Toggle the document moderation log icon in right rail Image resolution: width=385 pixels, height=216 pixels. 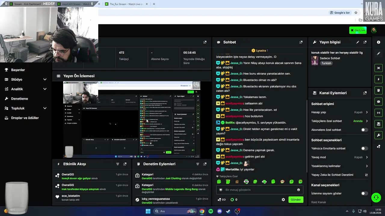378,90
